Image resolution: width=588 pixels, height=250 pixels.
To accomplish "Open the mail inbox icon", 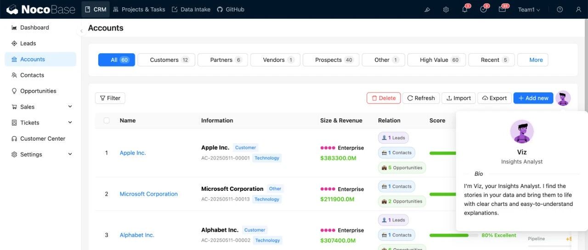I will click(502, 9).
